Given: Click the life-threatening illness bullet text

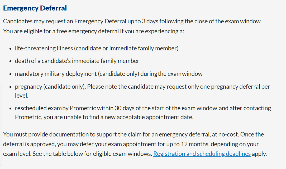Looking at the screenshot, I should coord(97,48).
